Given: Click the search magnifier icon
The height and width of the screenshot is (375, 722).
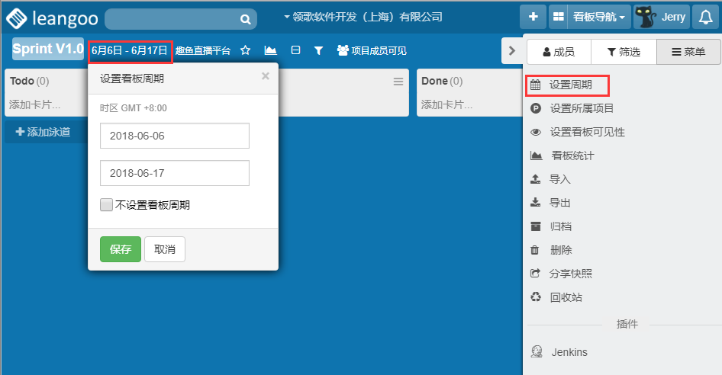Looking at the screenshot, I should [x=245, y=19].
